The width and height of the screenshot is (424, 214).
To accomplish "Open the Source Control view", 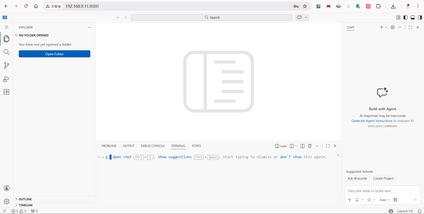I will pos(7,65).
